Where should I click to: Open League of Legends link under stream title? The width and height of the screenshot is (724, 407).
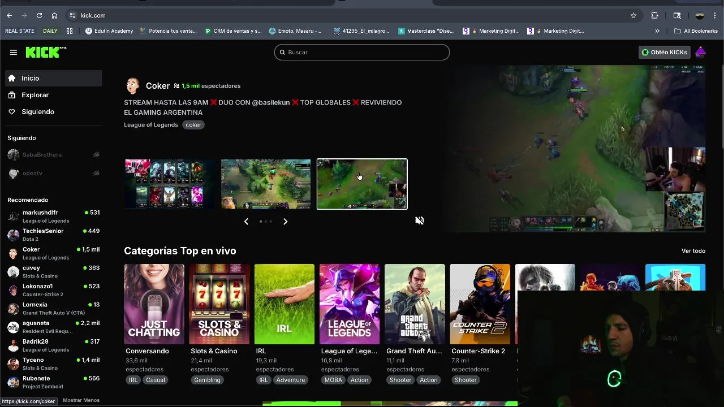151,124
